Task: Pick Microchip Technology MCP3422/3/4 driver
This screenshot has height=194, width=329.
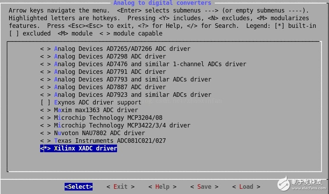Action: coord(122,125)
